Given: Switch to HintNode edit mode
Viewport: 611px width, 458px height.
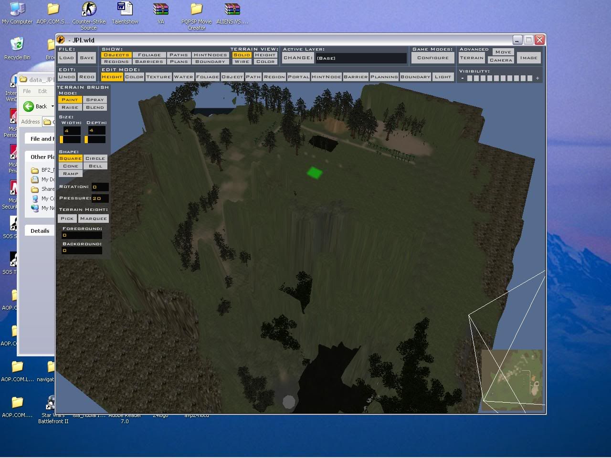Looking at the screenshot, I should pos(327,77).
